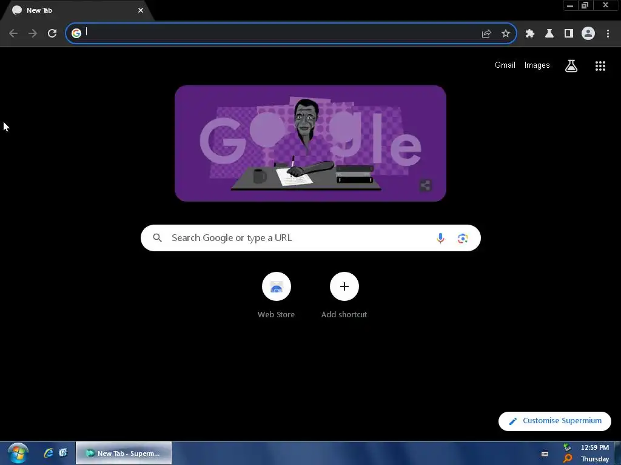621x465 pixels.
Task: Open the 12:59 PM taskbar clock
Action: [x=594, y=447]
